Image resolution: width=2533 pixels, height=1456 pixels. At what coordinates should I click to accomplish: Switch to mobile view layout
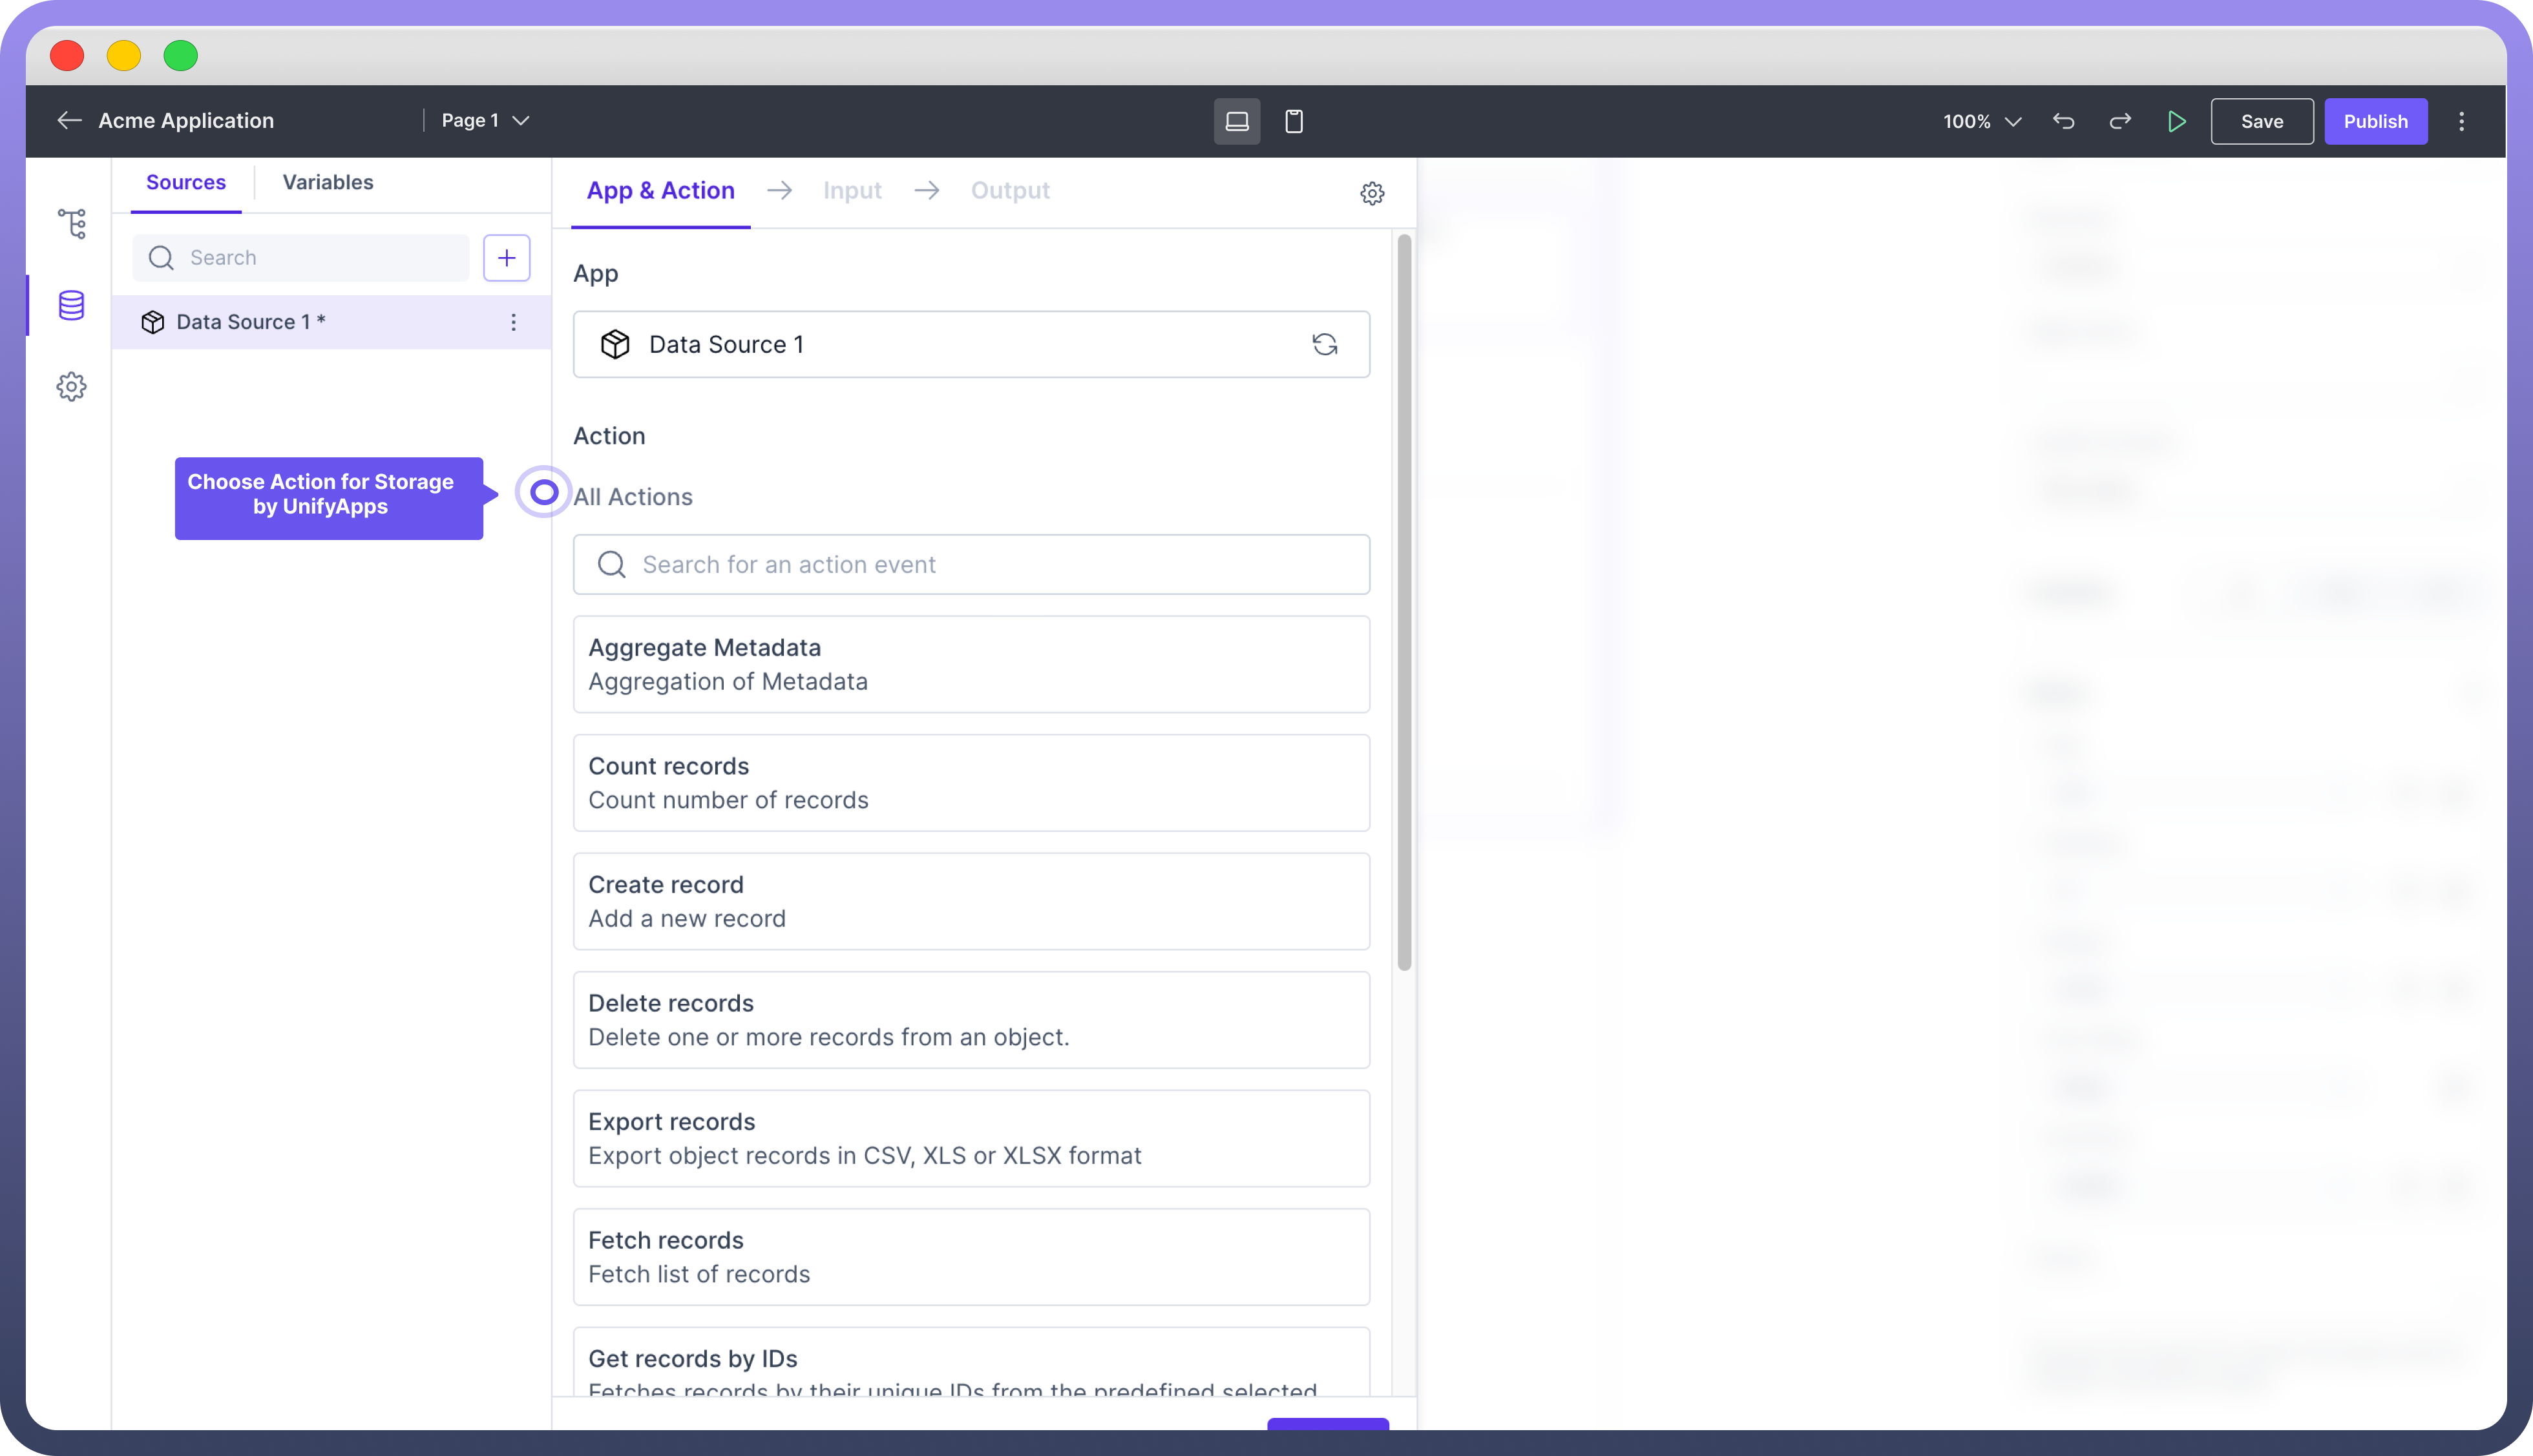1293,122
